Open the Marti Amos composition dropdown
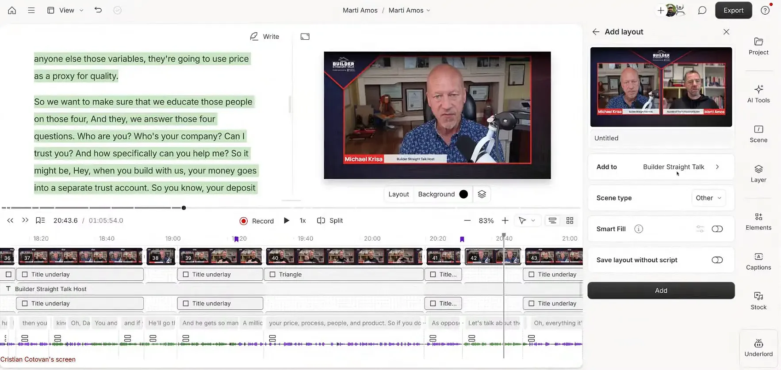 coord(409,10)
